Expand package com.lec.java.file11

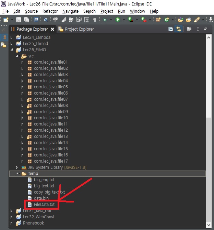[x=22, y=124]
